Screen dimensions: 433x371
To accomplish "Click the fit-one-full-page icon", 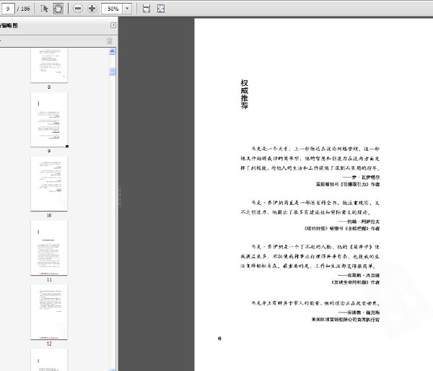I will (161, 9).
